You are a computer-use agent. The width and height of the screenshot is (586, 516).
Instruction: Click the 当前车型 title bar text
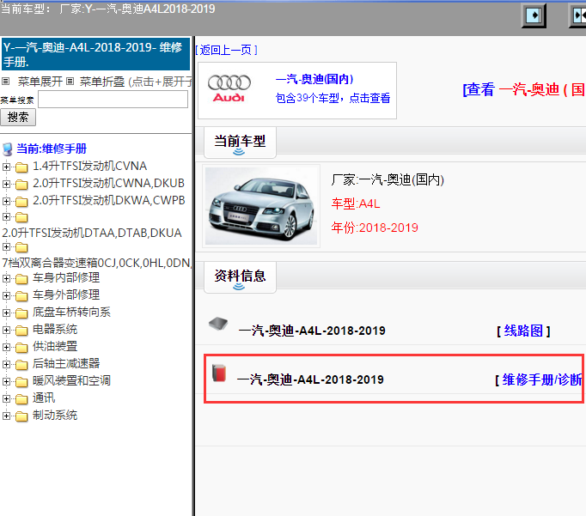[107, 9]
